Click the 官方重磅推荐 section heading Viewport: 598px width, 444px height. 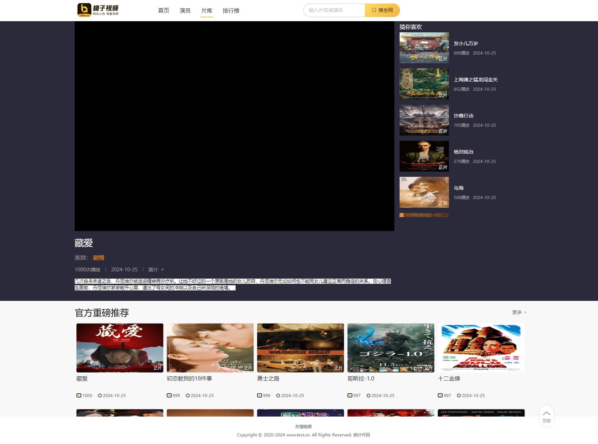[x=102, y=313]
